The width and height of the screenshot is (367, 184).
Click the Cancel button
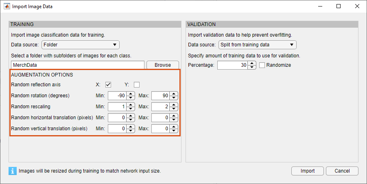(342, 171)
